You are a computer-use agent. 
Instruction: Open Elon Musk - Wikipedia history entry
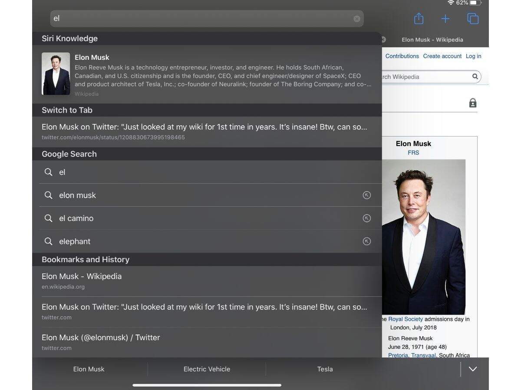pyautogui.click(x=82, y=280)
